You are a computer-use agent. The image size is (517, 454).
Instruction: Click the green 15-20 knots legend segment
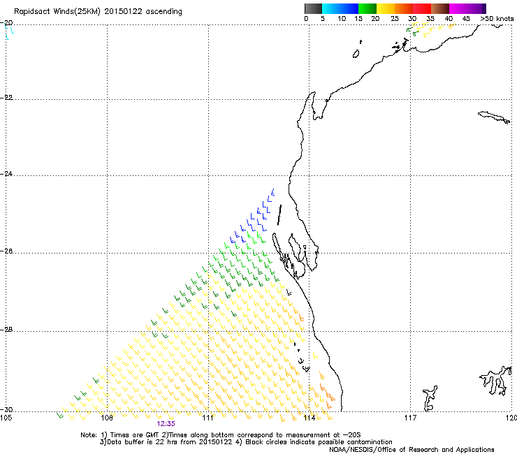(367, 8)
